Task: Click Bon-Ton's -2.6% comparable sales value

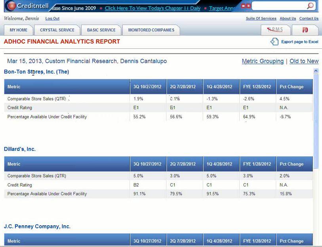Action: 249,99
